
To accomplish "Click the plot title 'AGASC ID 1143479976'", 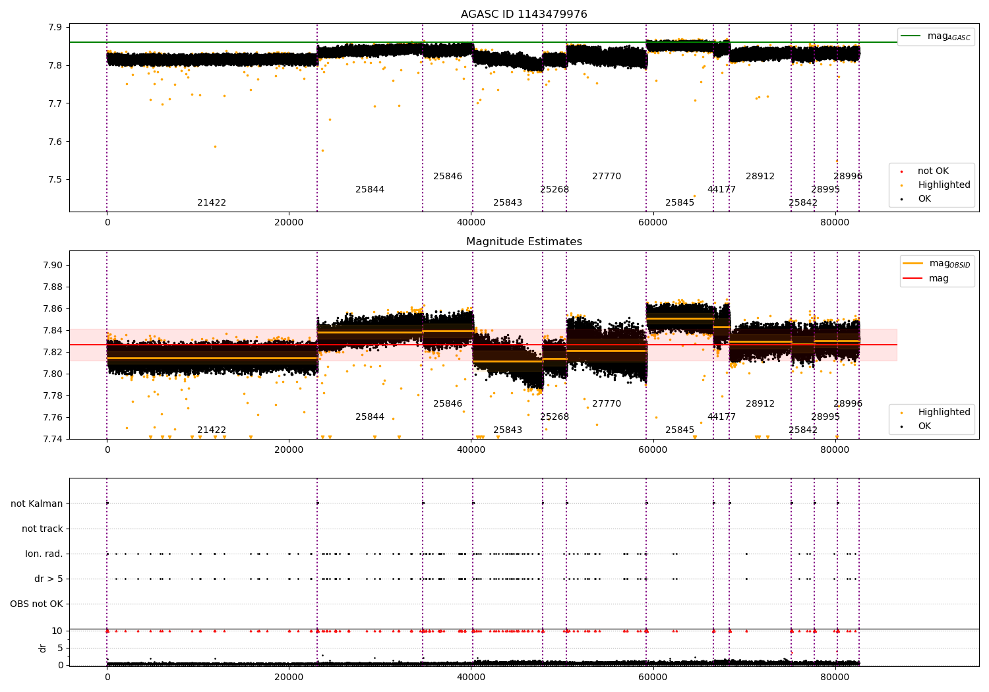I will click(x=524, y=14).
